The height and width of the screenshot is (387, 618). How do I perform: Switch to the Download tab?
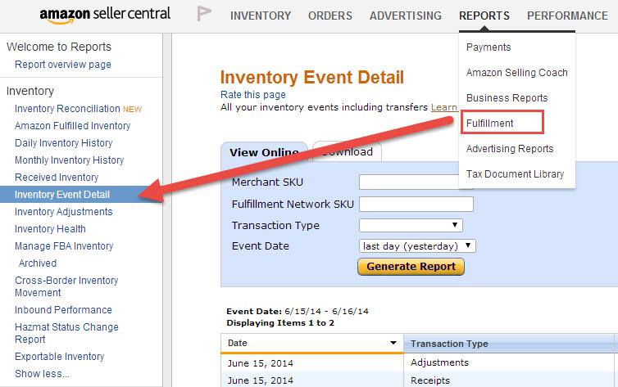347,152
